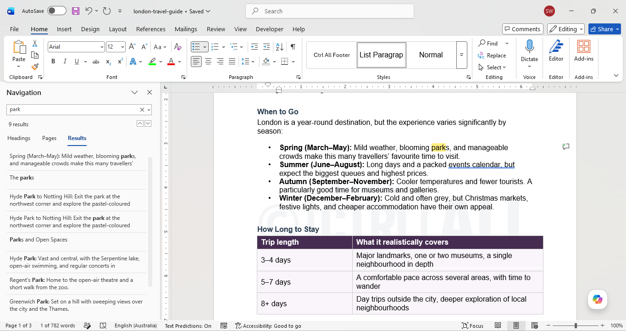
Task: Click the Grow Font icon
Action: click(x=132, y=47)
